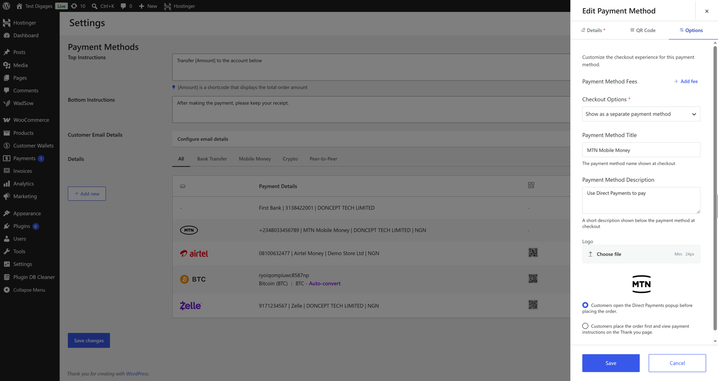Click the updates counter showing 10
Screen dimensions: 718x381
[x=78, y=6]
